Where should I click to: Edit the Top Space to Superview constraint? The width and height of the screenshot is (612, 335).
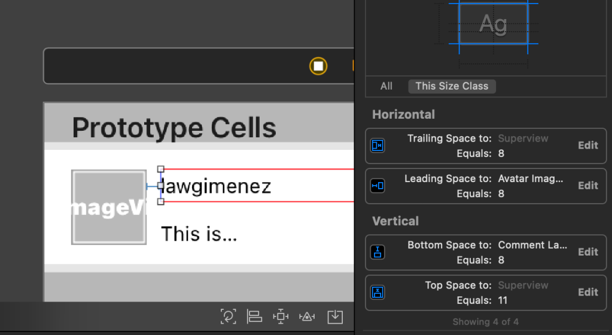click(x=587, y=293)
